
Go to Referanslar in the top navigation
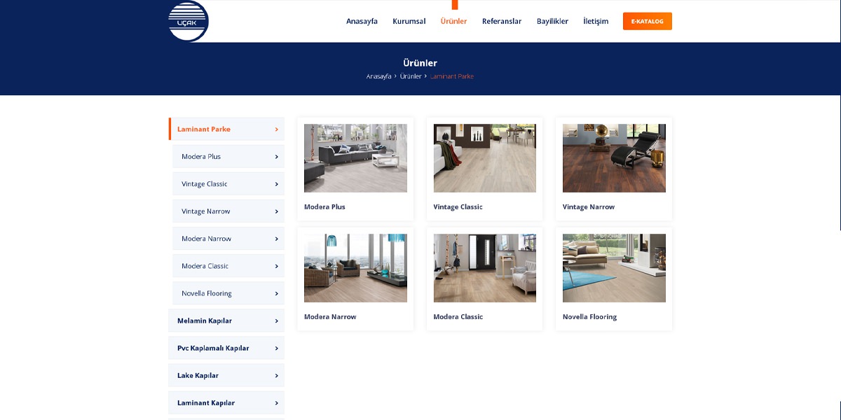tap(502, 21)
